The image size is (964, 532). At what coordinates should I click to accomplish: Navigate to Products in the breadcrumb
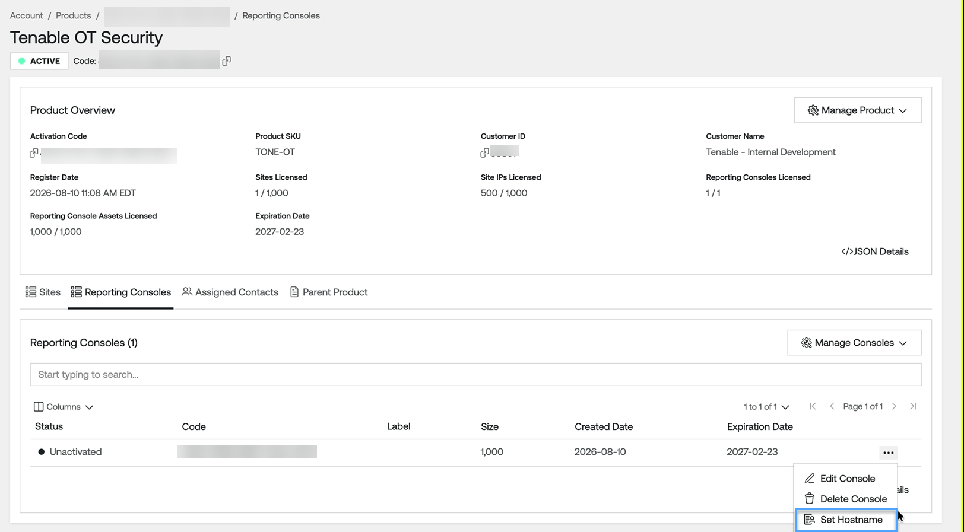coord(74,15)
